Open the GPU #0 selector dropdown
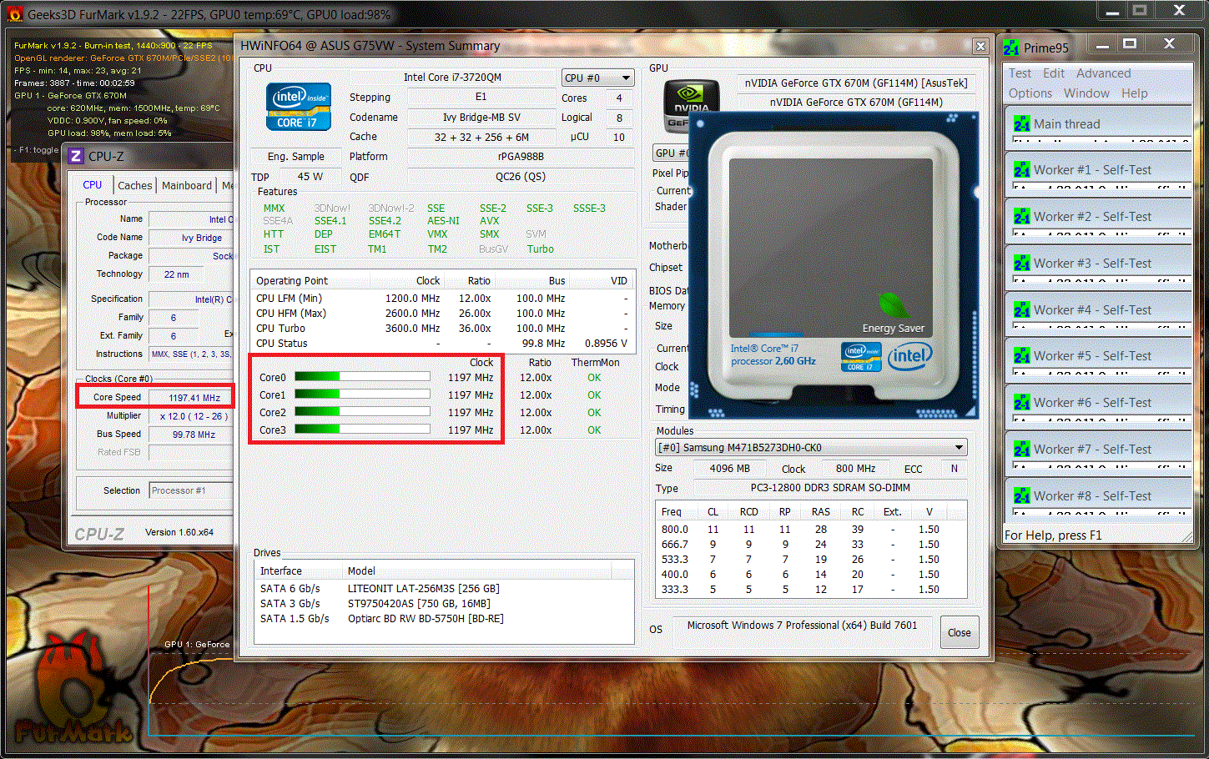 point(671,153)
